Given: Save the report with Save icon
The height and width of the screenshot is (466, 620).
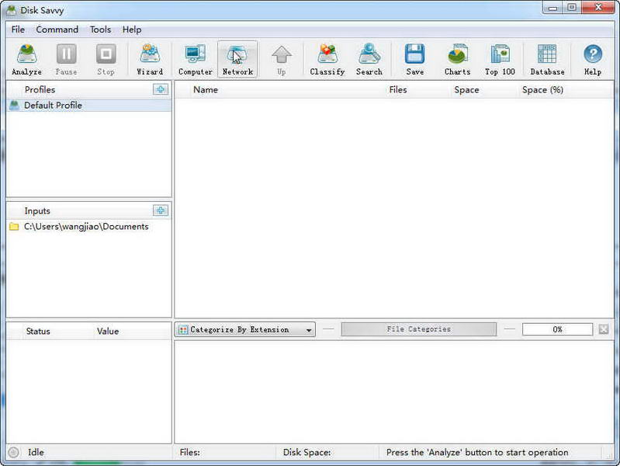Looking at the screenshot, I should tap(415, 59).
